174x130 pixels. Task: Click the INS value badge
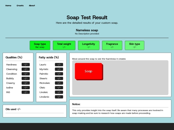26,92
